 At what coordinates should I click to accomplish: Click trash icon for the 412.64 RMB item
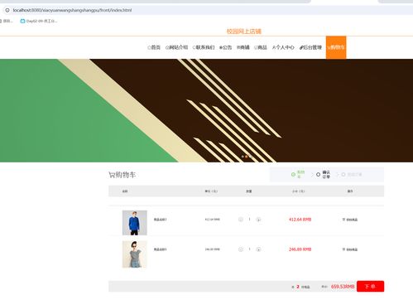[x=343, y=220]
